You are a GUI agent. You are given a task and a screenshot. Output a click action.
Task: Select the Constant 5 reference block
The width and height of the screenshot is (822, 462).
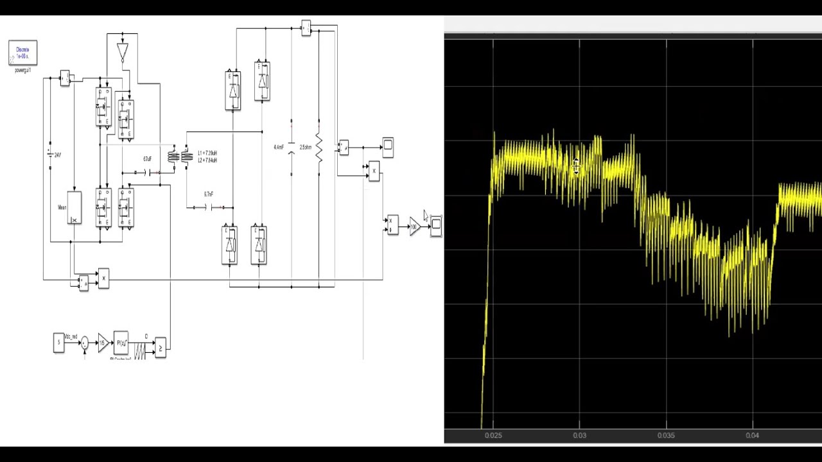58,343
